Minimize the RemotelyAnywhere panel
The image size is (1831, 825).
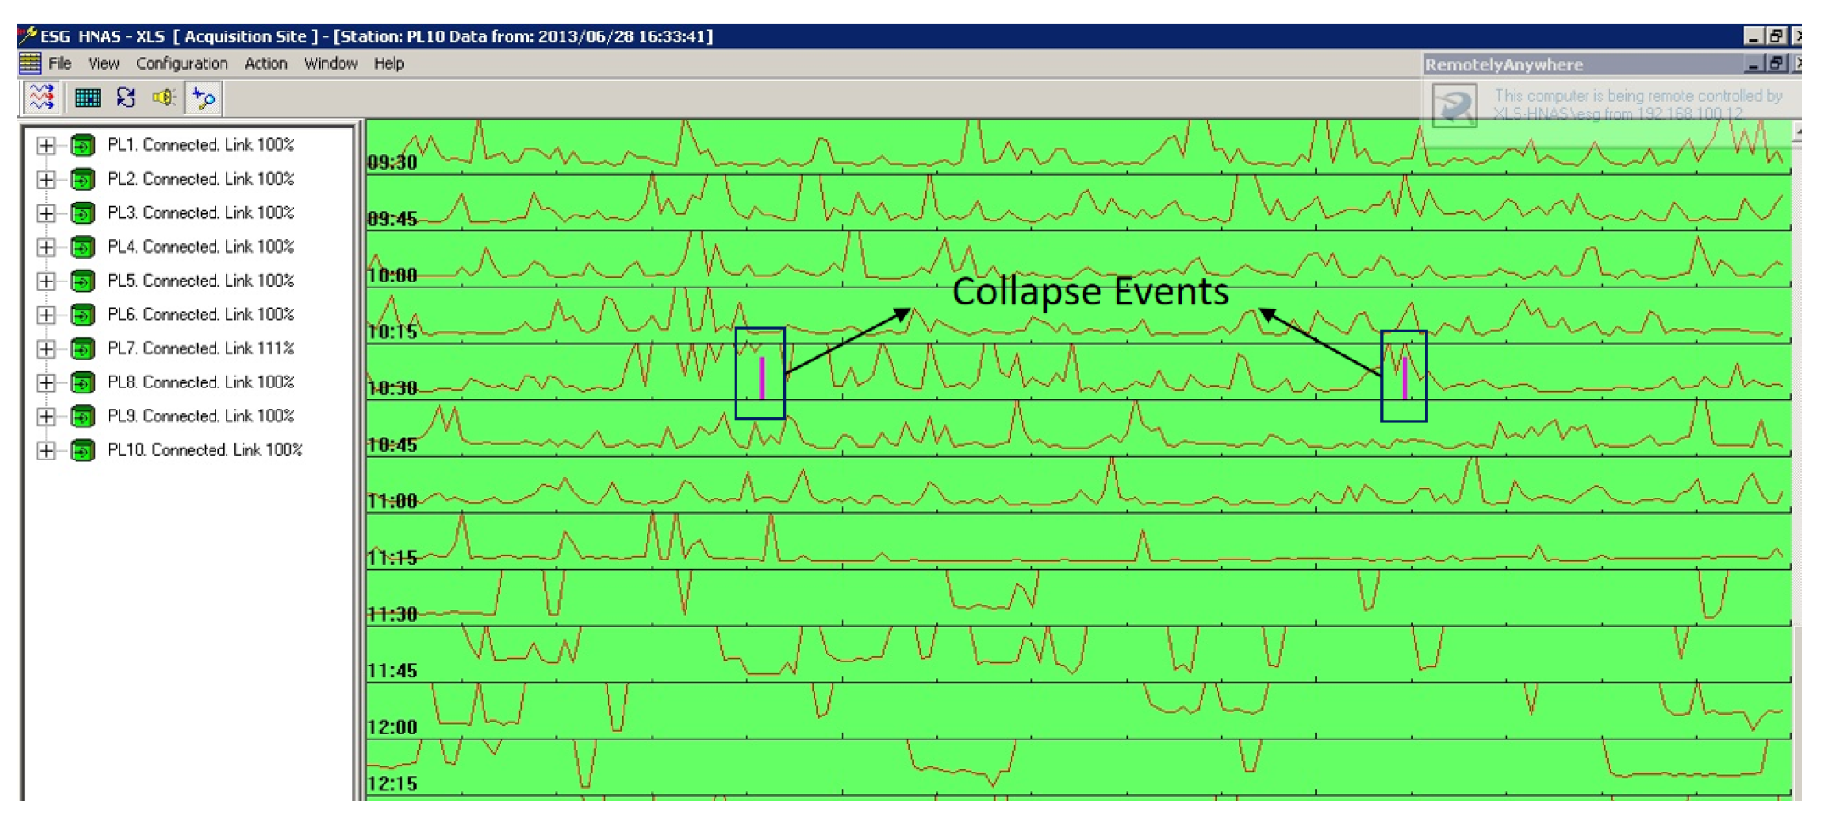click(x=1753, y=64)
